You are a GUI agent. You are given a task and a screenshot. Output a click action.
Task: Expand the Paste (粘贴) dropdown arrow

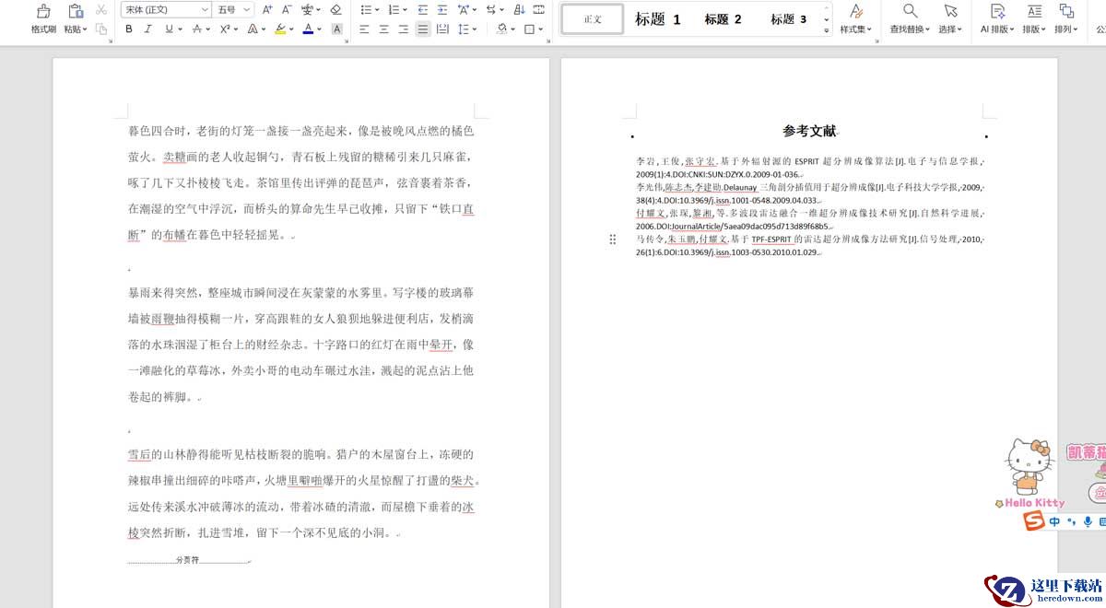(85, 29)
